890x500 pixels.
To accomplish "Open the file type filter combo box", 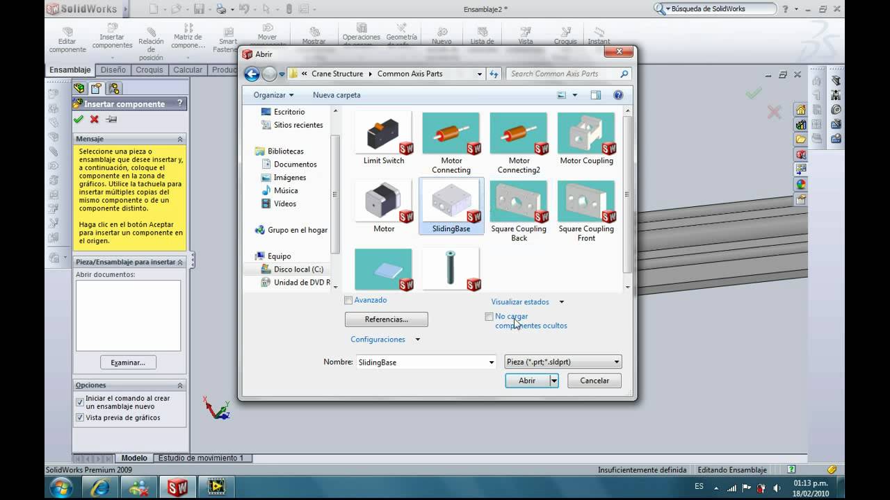I will 563,362.
